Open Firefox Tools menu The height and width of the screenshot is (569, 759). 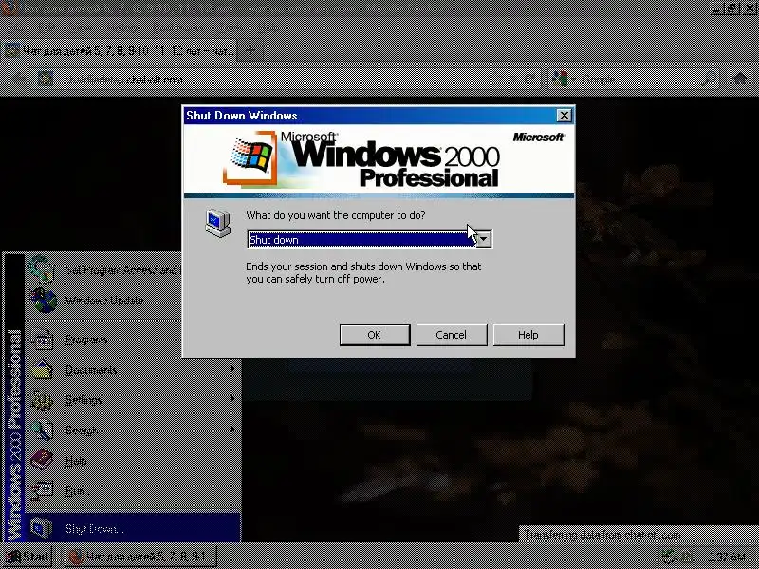click(x=231, y=28)
